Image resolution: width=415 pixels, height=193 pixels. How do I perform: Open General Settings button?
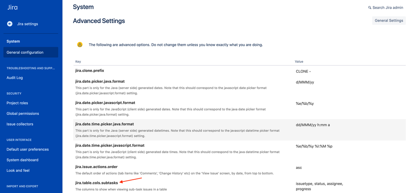pos(389,20)
